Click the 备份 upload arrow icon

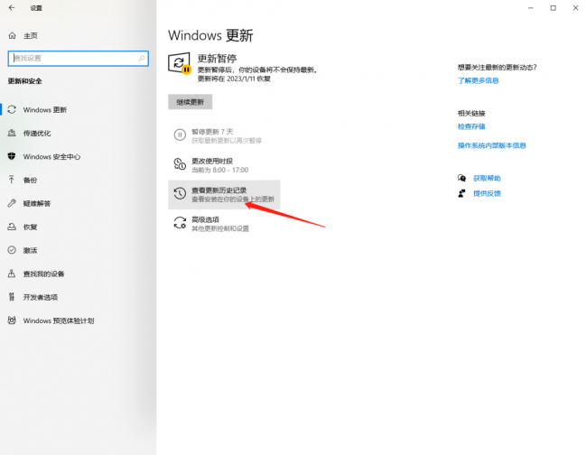[12, 180]
